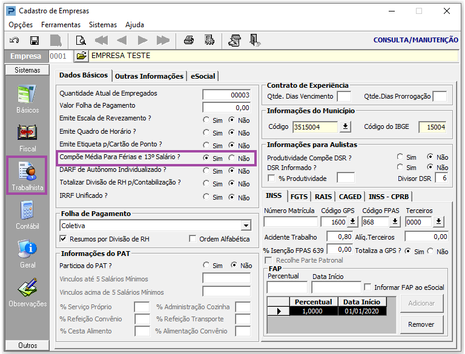Click the undo arrow toolbar icon

[x=14, y=41]
